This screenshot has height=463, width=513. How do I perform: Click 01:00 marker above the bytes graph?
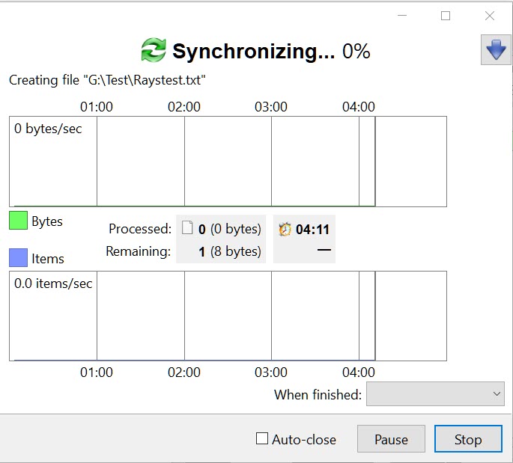pyautogui.click(x=97, y=107)
